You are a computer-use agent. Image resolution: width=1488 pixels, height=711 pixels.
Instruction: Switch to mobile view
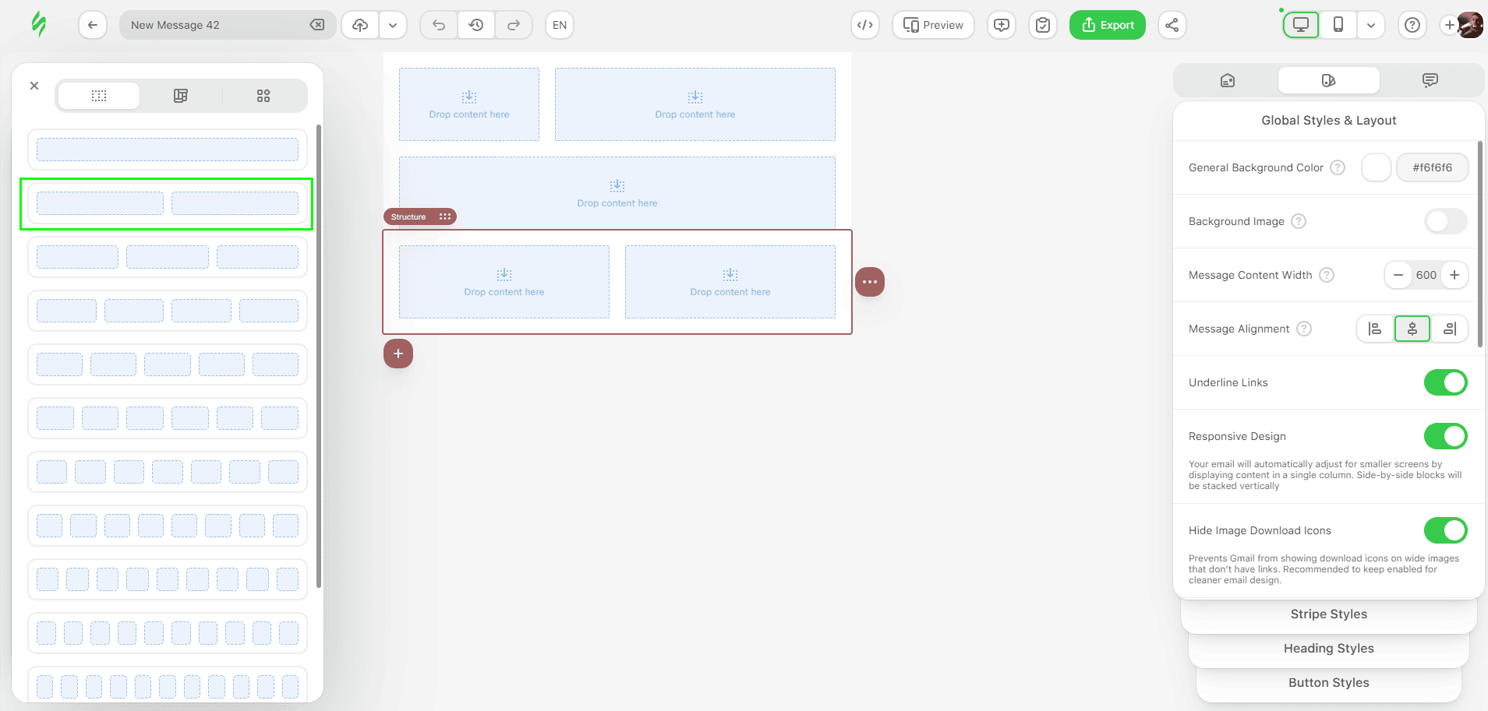point(1338,25)
